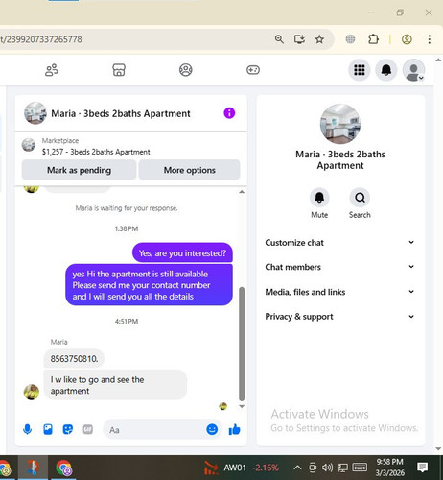This screenshot has height=480, width=443.
Task: Click Maria's avatar beside her message
Action: 32,392
